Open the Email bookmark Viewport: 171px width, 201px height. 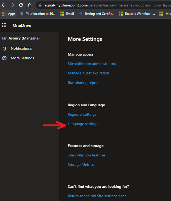(67, 14)
